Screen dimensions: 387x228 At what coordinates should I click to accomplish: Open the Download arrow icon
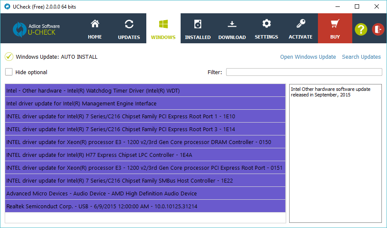click(232, 24)
